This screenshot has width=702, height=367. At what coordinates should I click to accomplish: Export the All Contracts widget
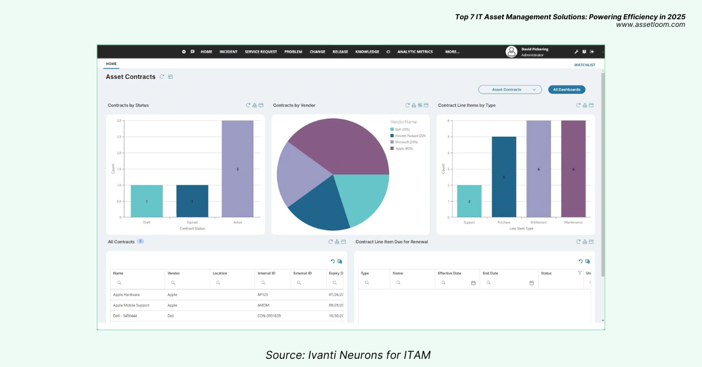337,241
